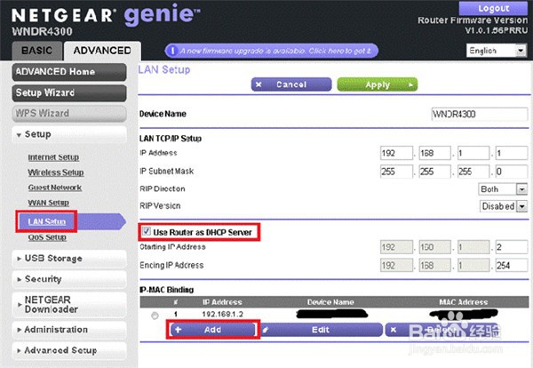533x368 pixels.
Task: Select the ADVANCED tab
Action: 102,51
